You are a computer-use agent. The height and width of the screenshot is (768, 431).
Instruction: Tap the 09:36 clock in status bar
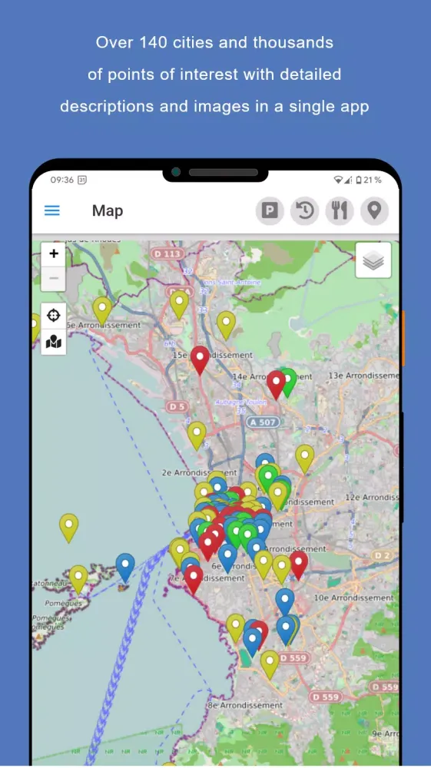[x=61, y=180]
